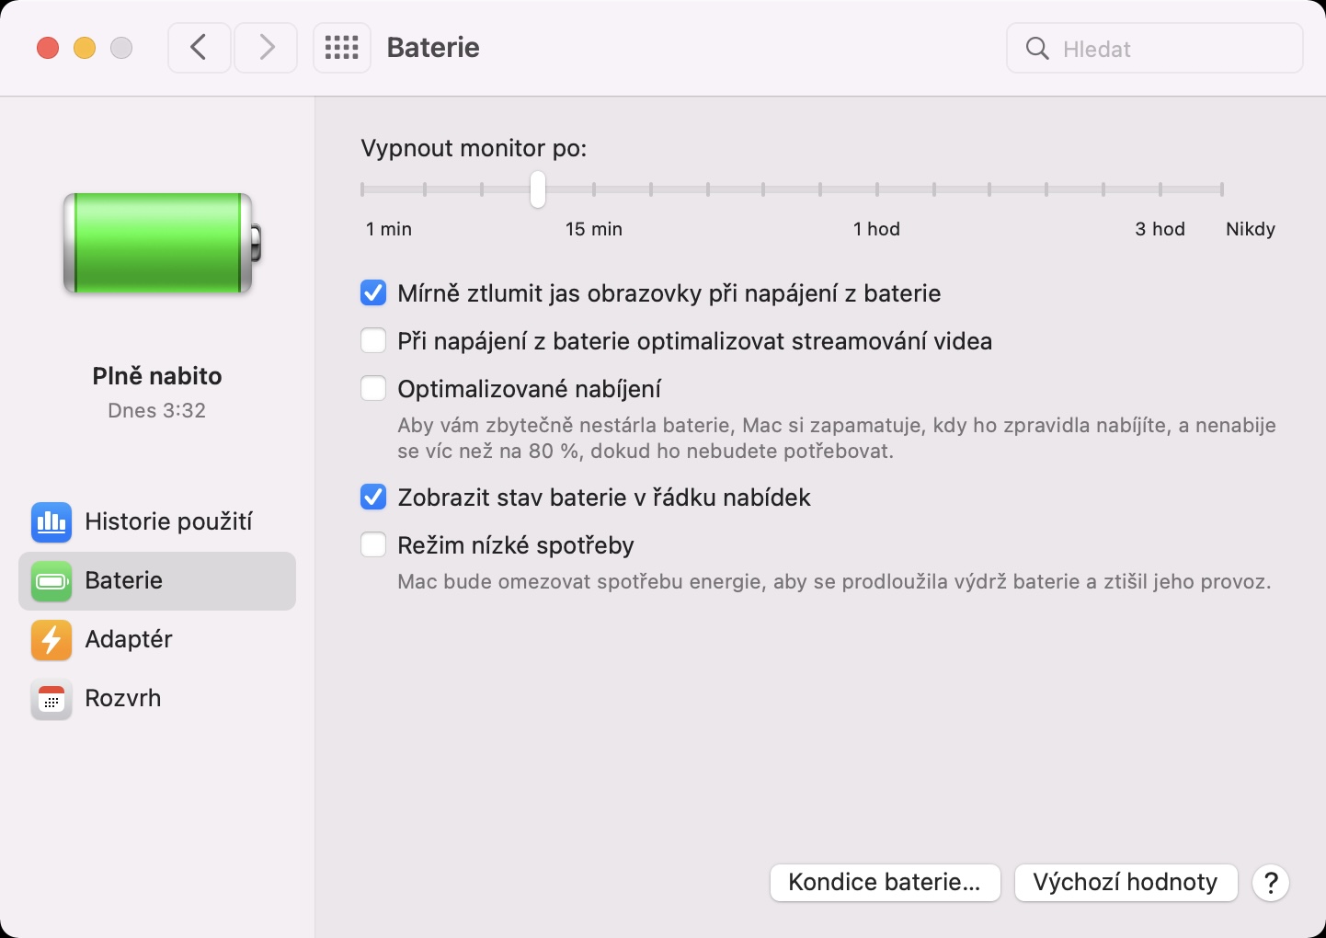Viewport: 1326px width, 938px height.
Task: Show all preferences via grid icon
Action: point(342,48)
